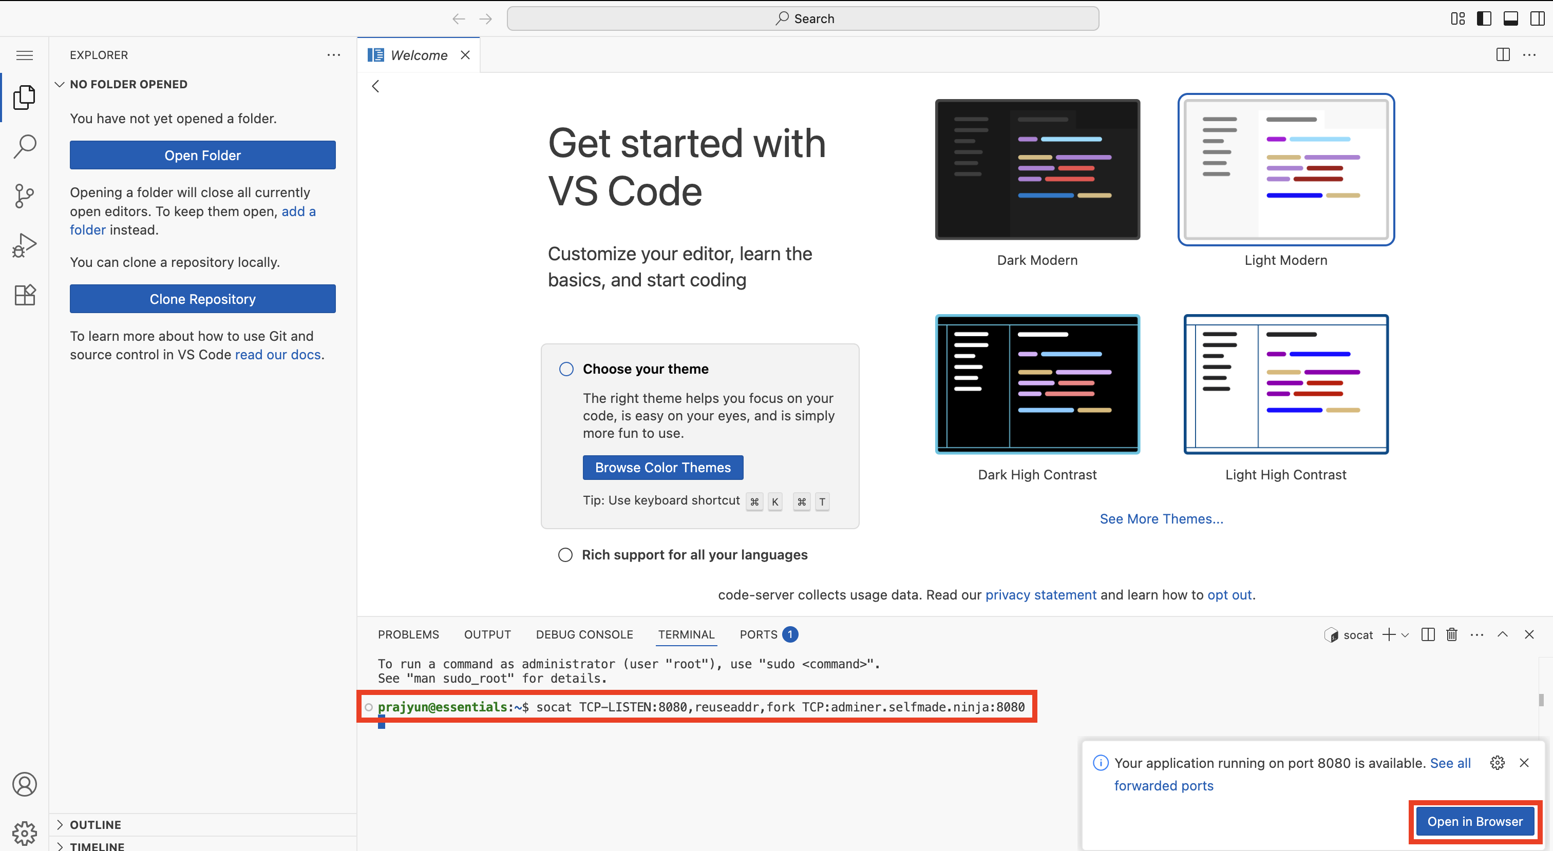Image resolution: width=1553 pixels, height=851 pixels.
Task: Go forward with the navigation arrow
Action: (x=485, y=18)
